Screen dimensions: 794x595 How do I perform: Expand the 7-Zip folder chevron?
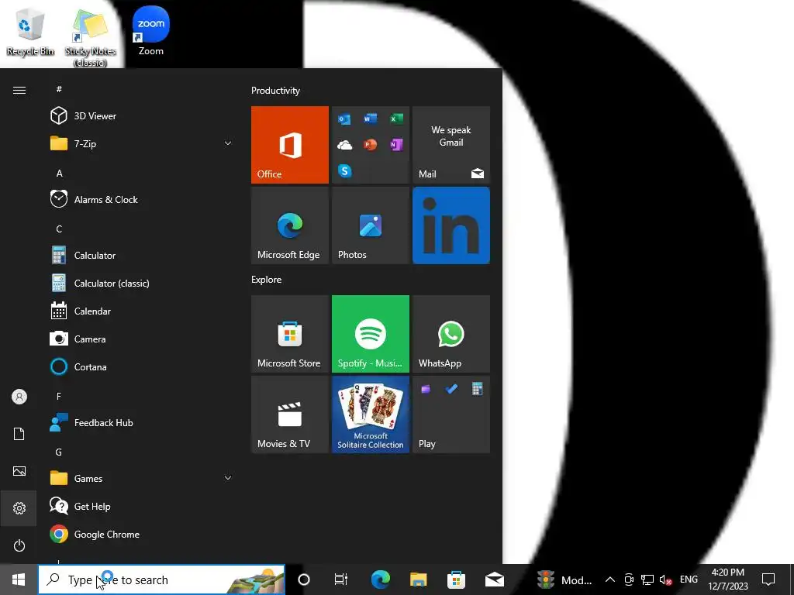(x=228, y=143)
